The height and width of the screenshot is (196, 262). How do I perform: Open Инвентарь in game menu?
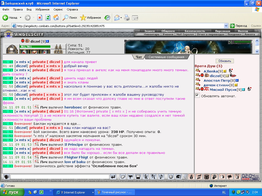click(151, 34)
